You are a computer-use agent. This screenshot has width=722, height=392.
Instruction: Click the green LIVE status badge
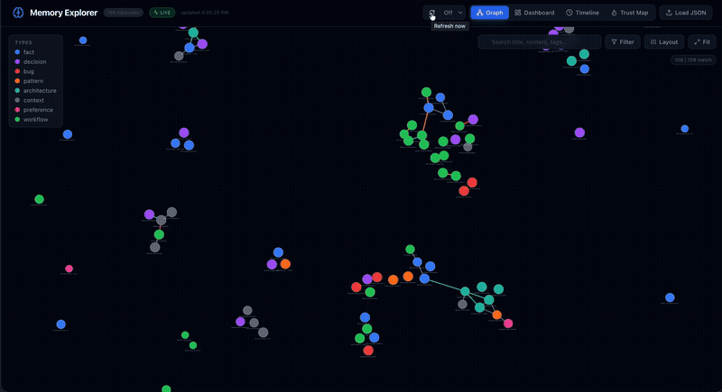click(x=162, y=13)
